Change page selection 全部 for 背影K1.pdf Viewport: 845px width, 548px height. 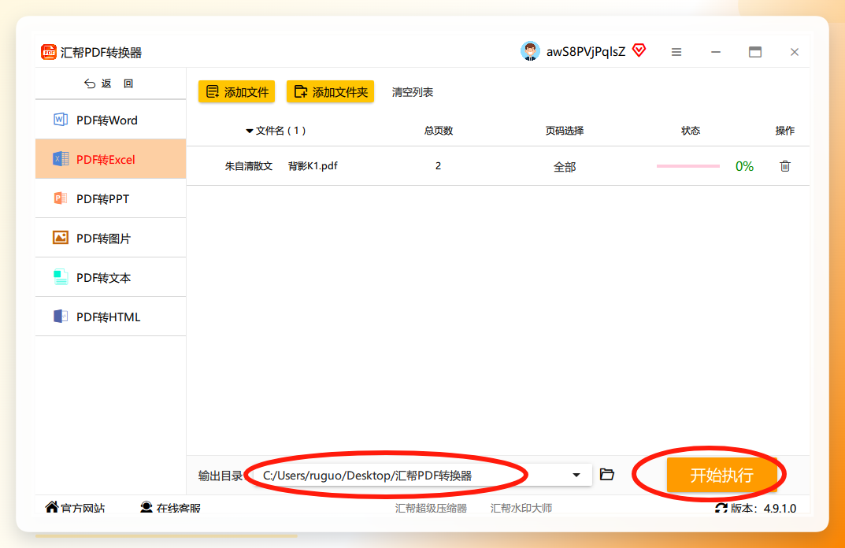coord(565,167)
